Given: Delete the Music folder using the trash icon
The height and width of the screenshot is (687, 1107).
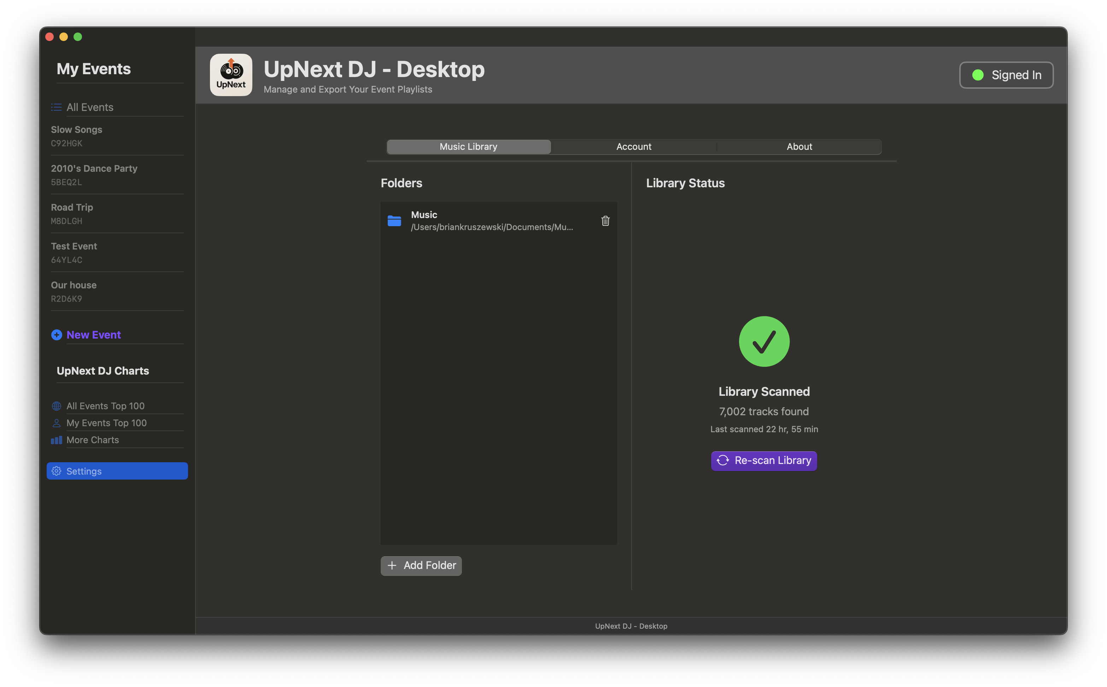Looking at the screenshot, I should (605, 221).
